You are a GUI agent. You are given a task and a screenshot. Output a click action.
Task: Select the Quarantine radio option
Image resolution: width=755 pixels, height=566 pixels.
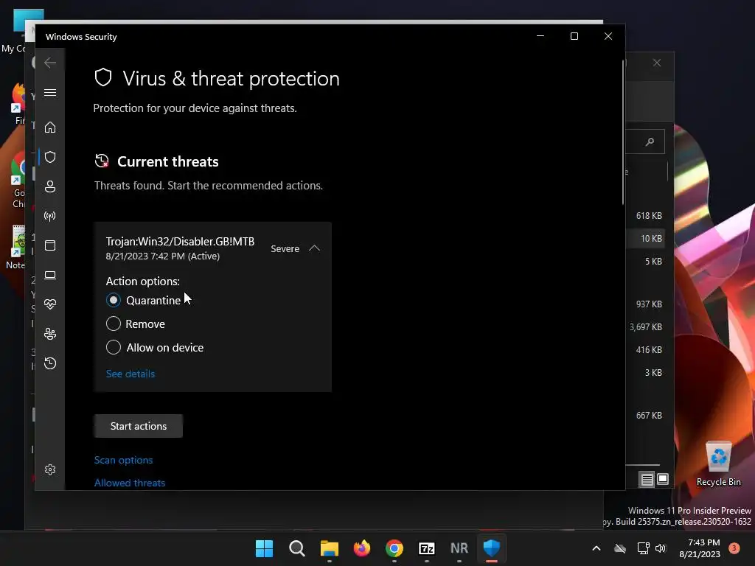[113, 301]
